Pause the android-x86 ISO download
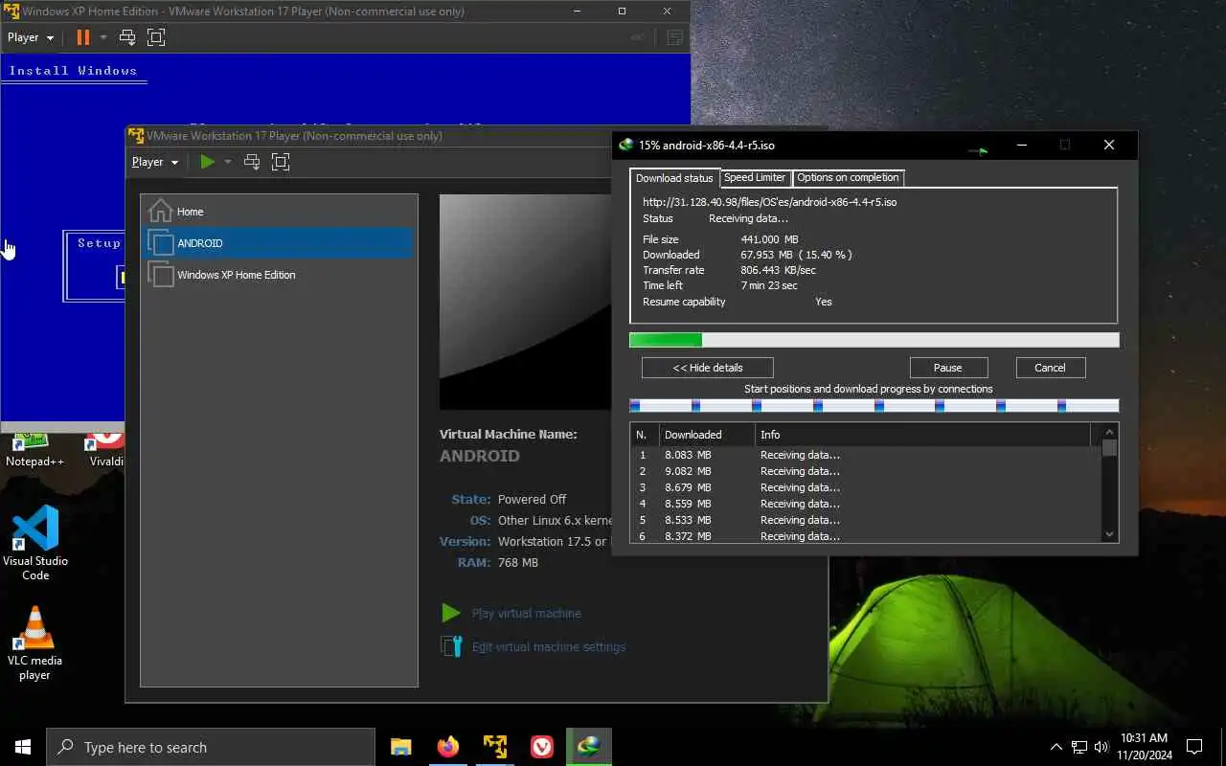This screenshot has height=766, width=1226. point(948,368)
